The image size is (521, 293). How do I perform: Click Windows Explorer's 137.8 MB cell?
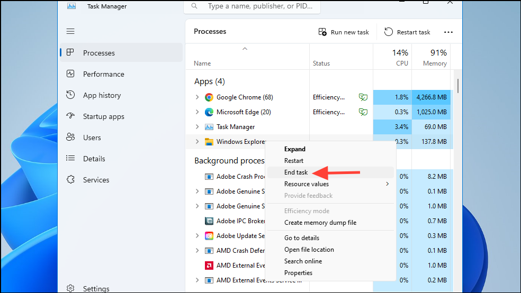pyautogui.click(x=432, y=142)
